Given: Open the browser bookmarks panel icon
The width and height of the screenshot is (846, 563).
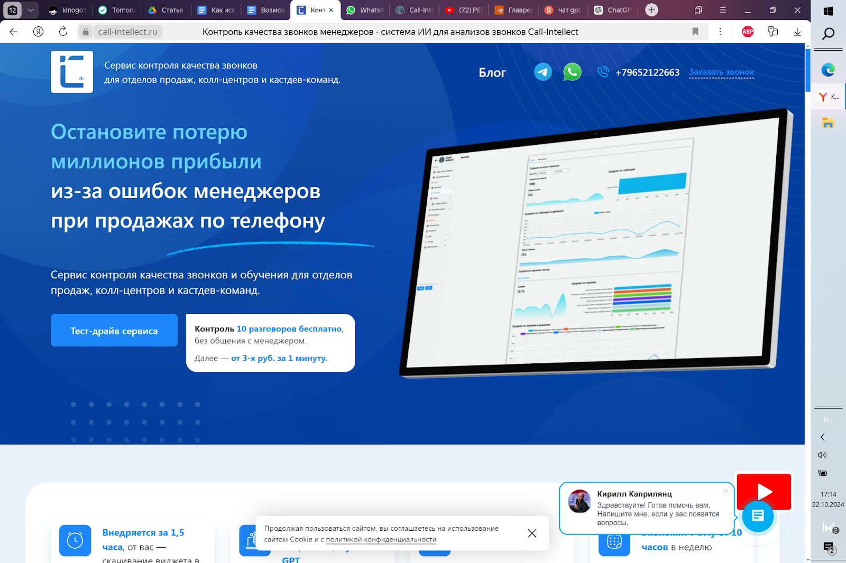Looking at the screenshot, I should [698, 10].
